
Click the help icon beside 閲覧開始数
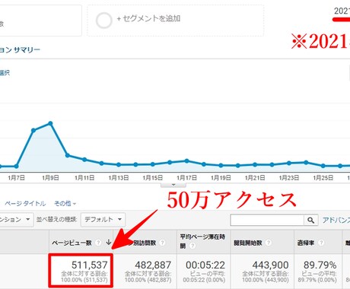[x=268, y=243]
